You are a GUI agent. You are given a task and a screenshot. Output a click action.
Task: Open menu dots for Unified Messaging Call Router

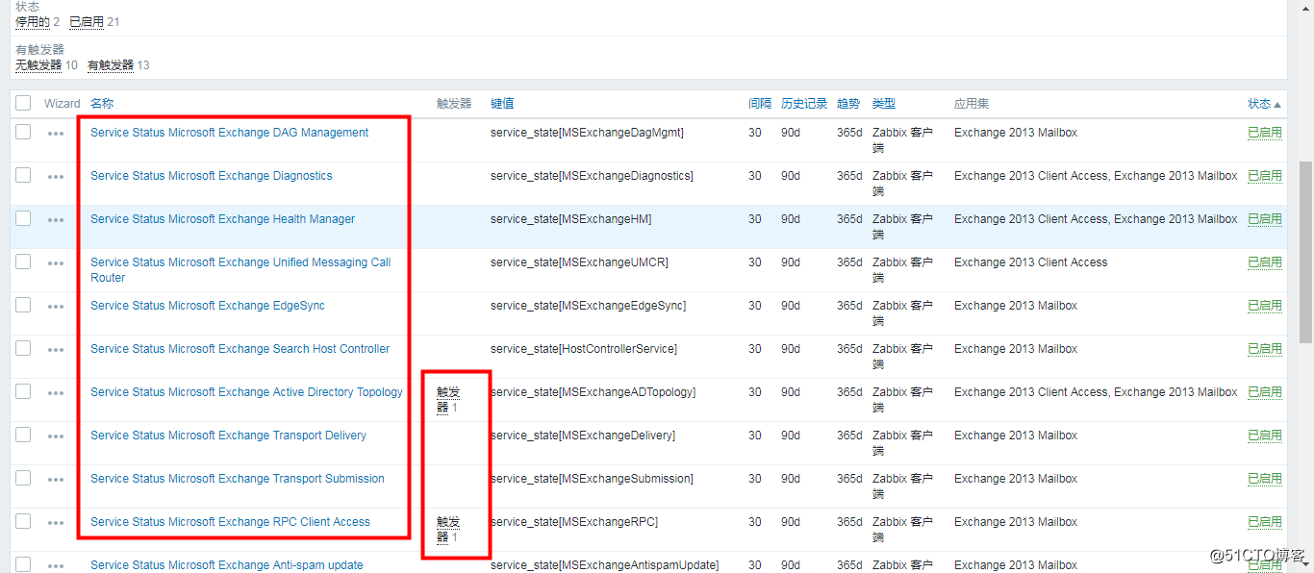[x=56, y=263]
